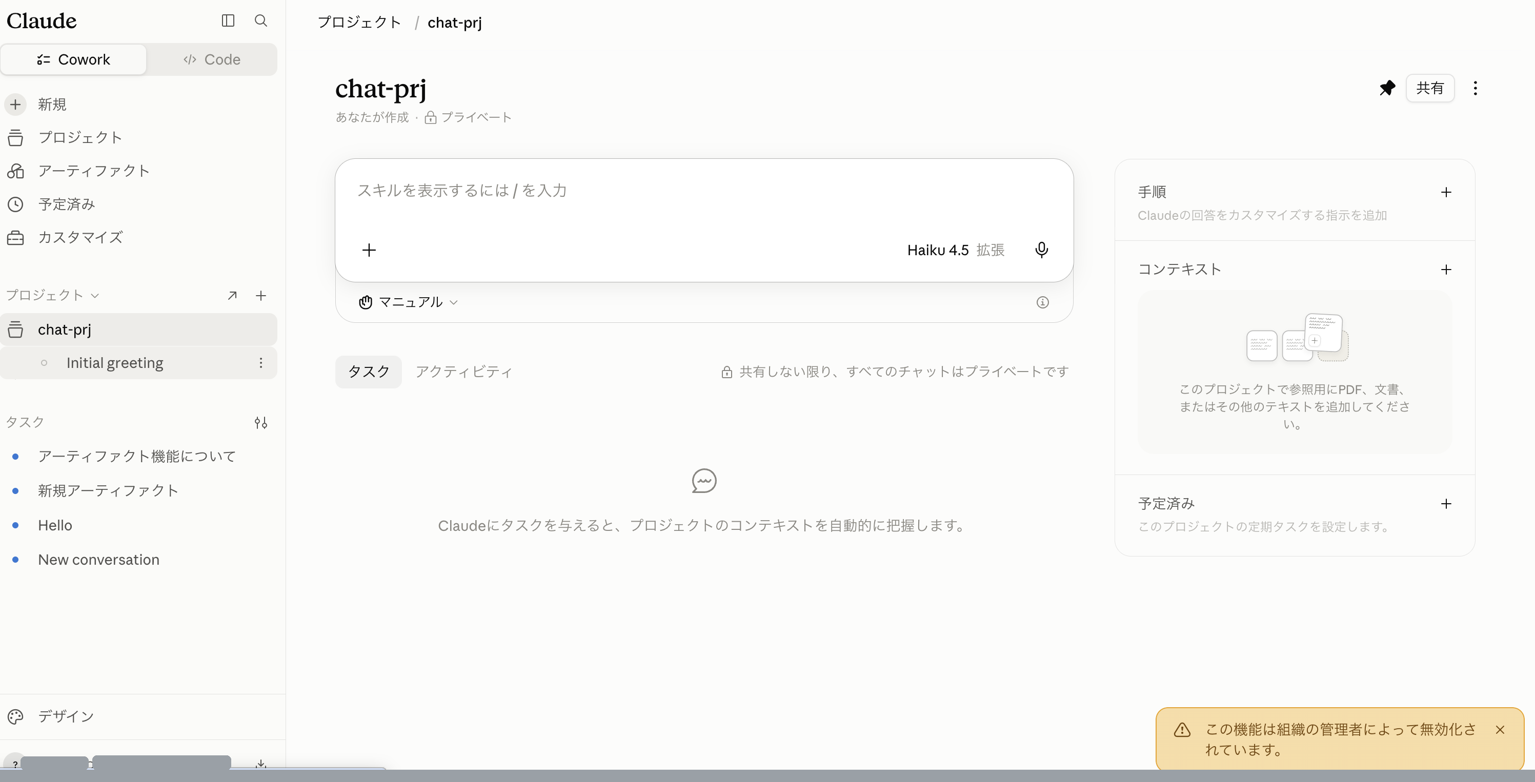Open all projects via the arrow icon

click(232, 295)
